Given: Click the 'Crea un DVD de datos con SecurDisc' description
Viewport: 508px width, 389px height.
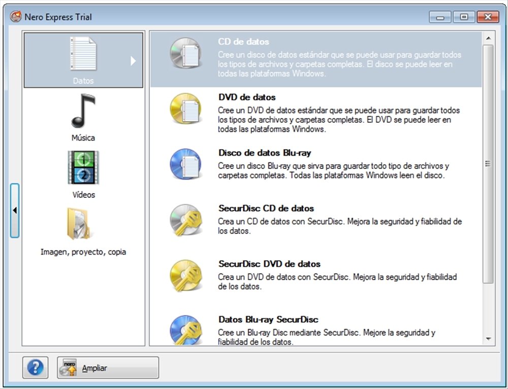Looking at the screenshot, I should [x=337, y=282].
